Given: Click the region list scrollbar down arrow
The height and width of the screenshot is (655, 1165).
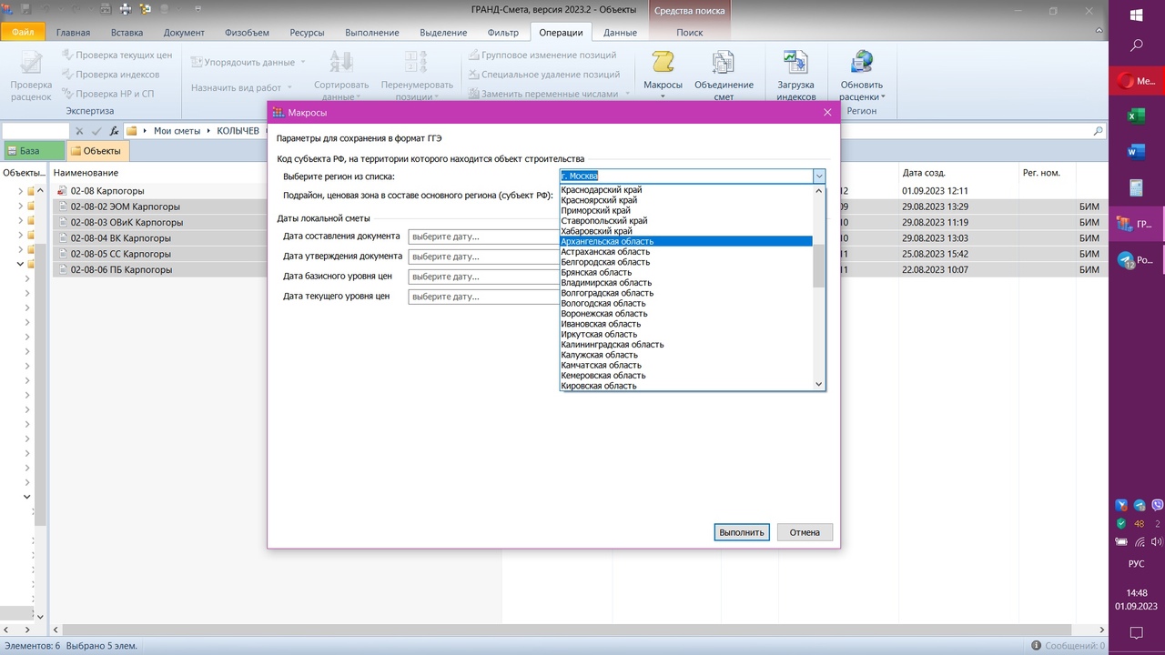Looking at the screenshot, I should point(818,385).
